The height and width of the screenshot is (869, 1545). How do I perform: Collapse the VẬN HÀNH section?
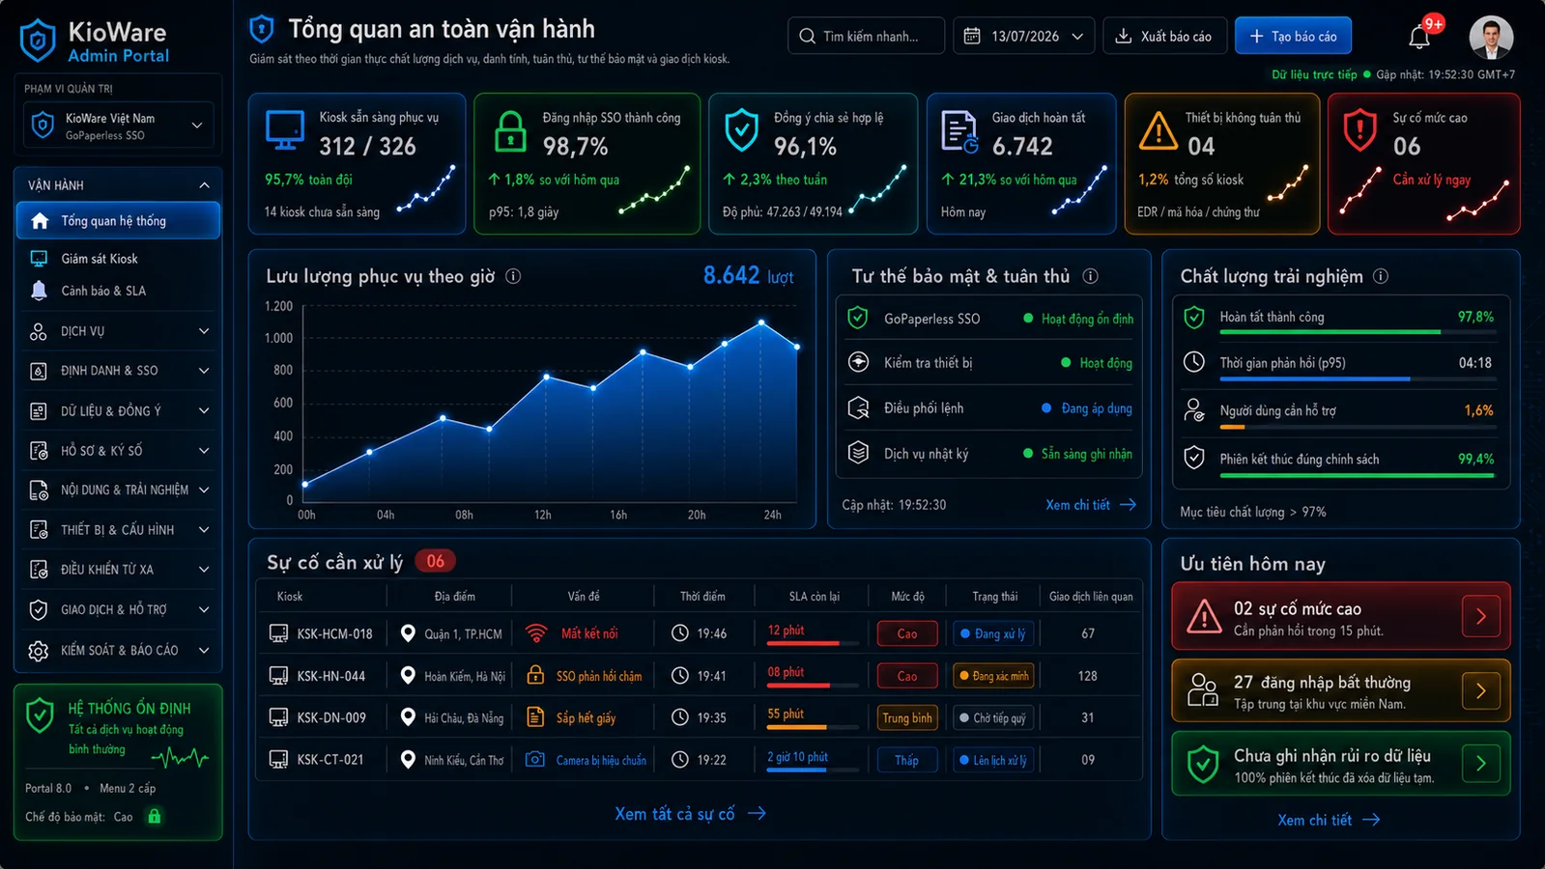coord(204,185)
